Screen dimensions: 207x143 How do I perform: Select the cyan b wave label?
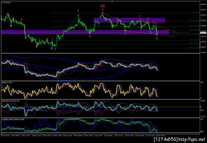140,16
